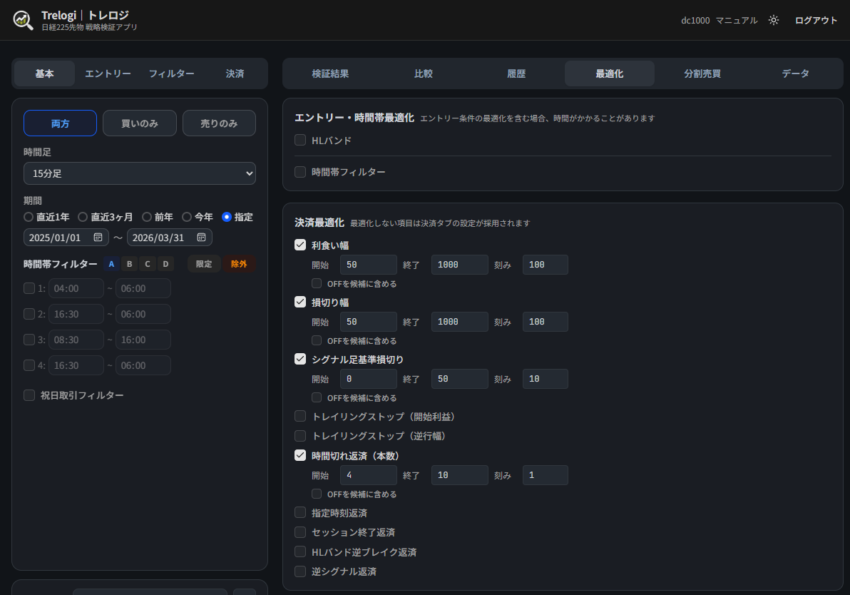Open the 検証結果 tab
The height and width of the screenshot is (595, 850).
(330, 73)
